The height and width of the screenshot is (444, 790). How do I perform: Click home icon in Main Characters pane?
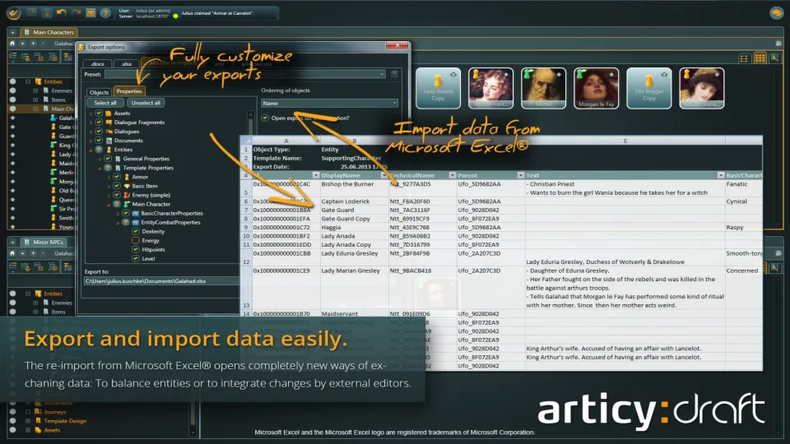coord(12,44)
